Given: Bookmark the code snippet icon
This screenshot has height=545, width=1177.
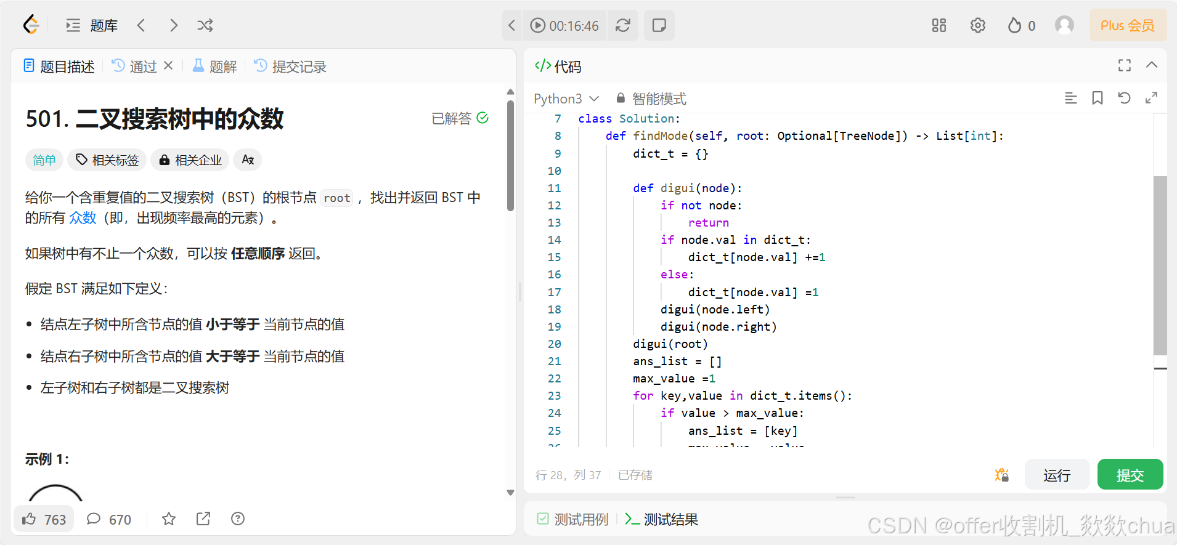Looking at the screenshot, I should (x=1098, y=98).
